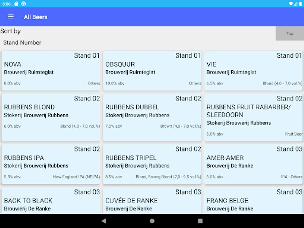
Task: Select the AMER-AMER beer
Action: point(254,164)
